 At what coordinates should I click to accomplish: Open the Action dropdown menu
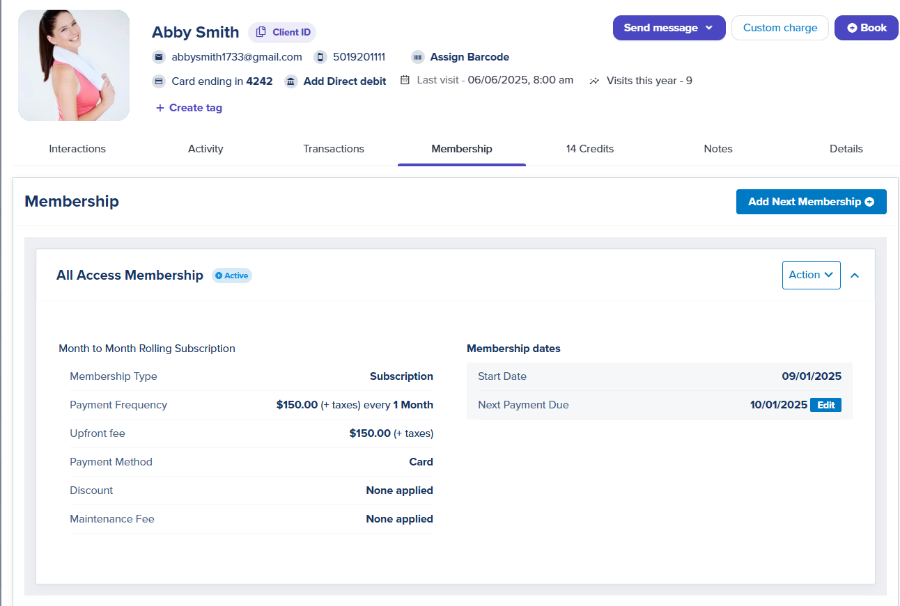(811, 275)
